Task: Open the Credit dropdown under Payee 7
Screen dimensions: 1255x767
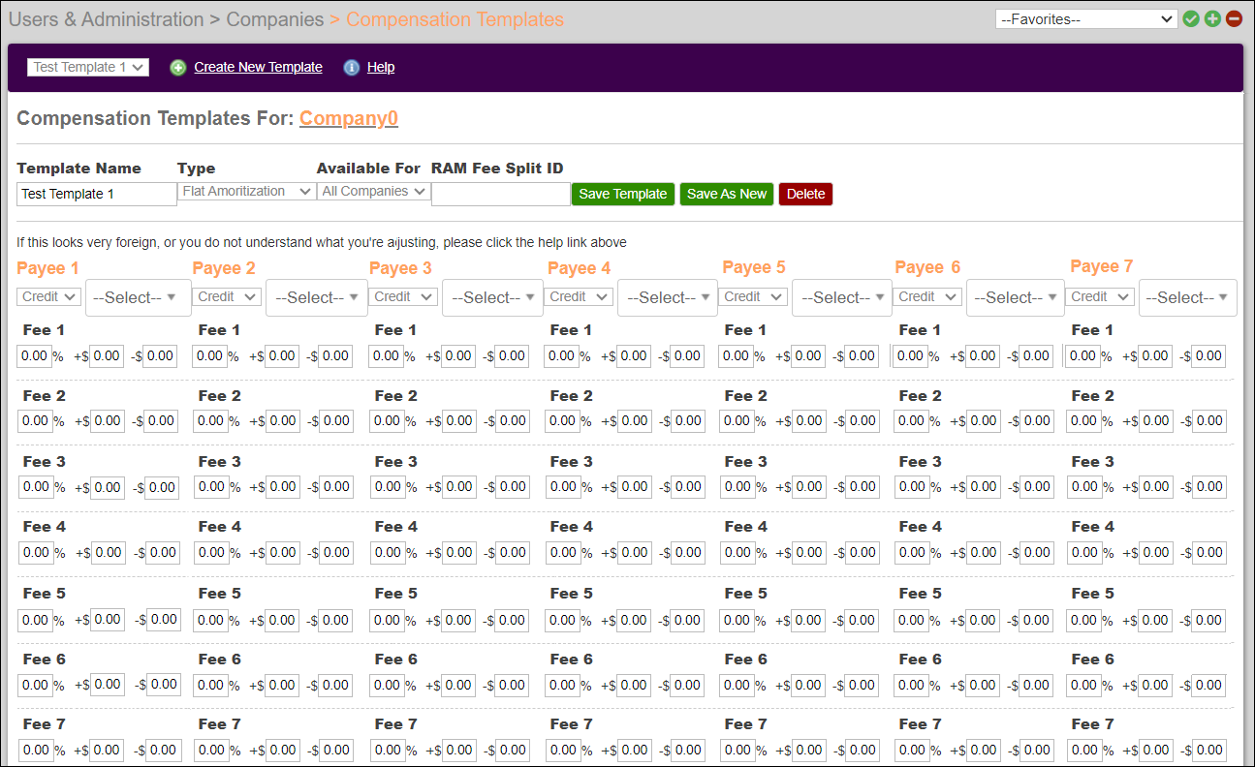Action: tap(1100, 297)
